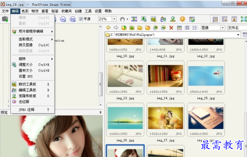The height and width of the screenshot is (157, 247).
Task: Open the 创建 menu
Action: [x=78, y=11]
